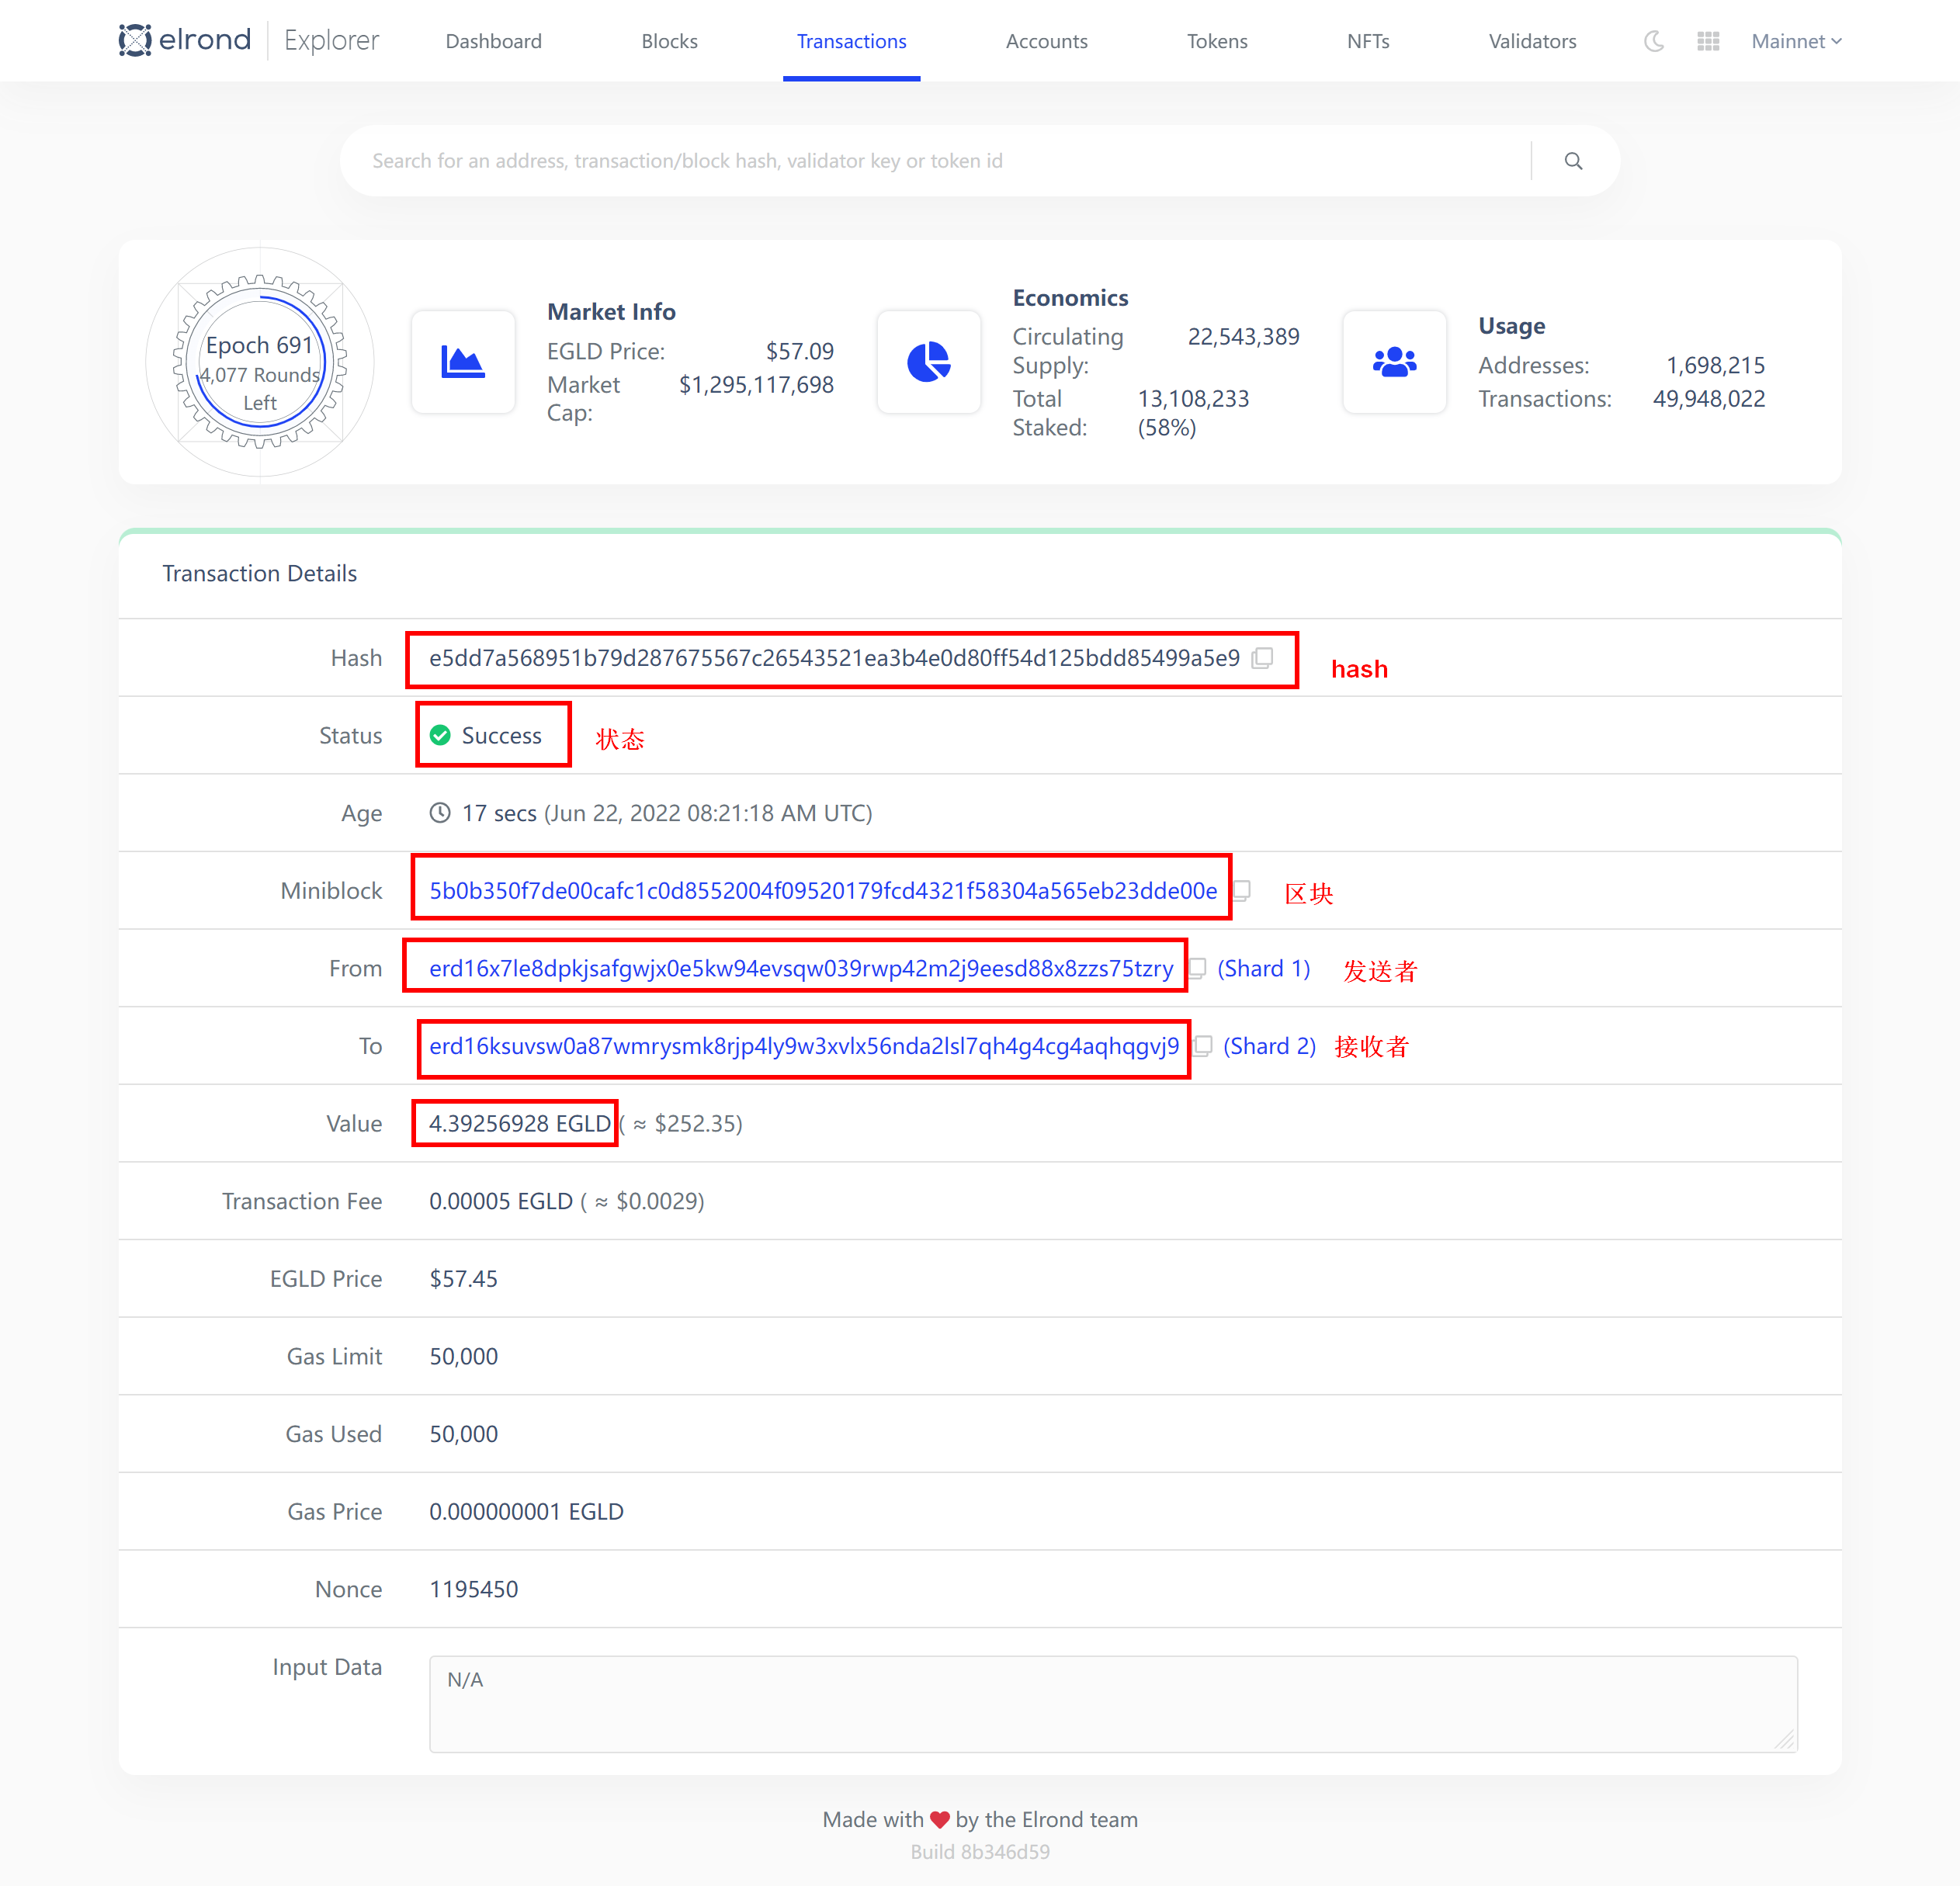Go to the NFTs tab
The image size is (1960, 1886).
click(1367, 41)
